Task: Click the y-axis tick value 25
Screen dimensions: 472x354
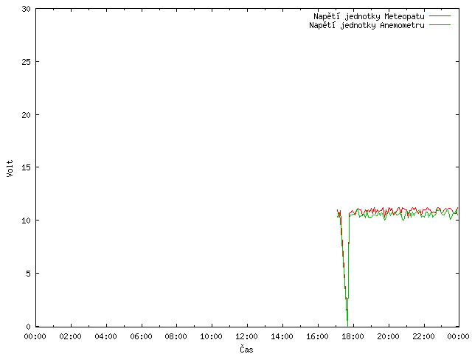Action: [27, 62]
